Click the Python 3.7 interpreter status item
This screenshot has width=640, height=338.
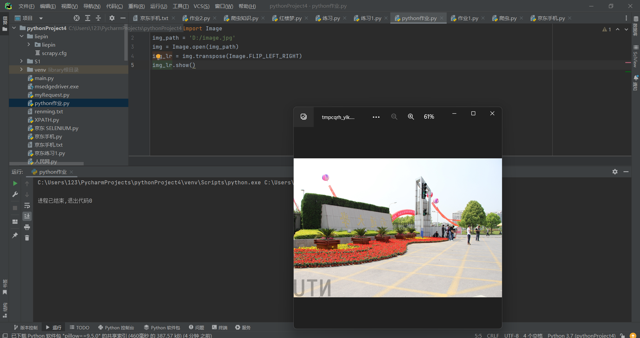coord(581,335)
